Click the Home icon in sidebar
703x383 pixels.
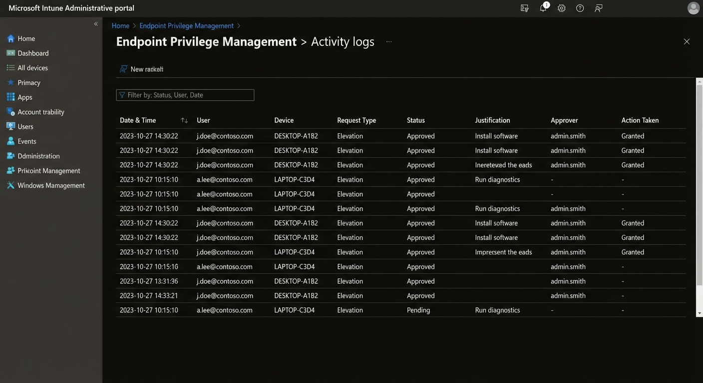pyautogui.click(x=10, y=38)
